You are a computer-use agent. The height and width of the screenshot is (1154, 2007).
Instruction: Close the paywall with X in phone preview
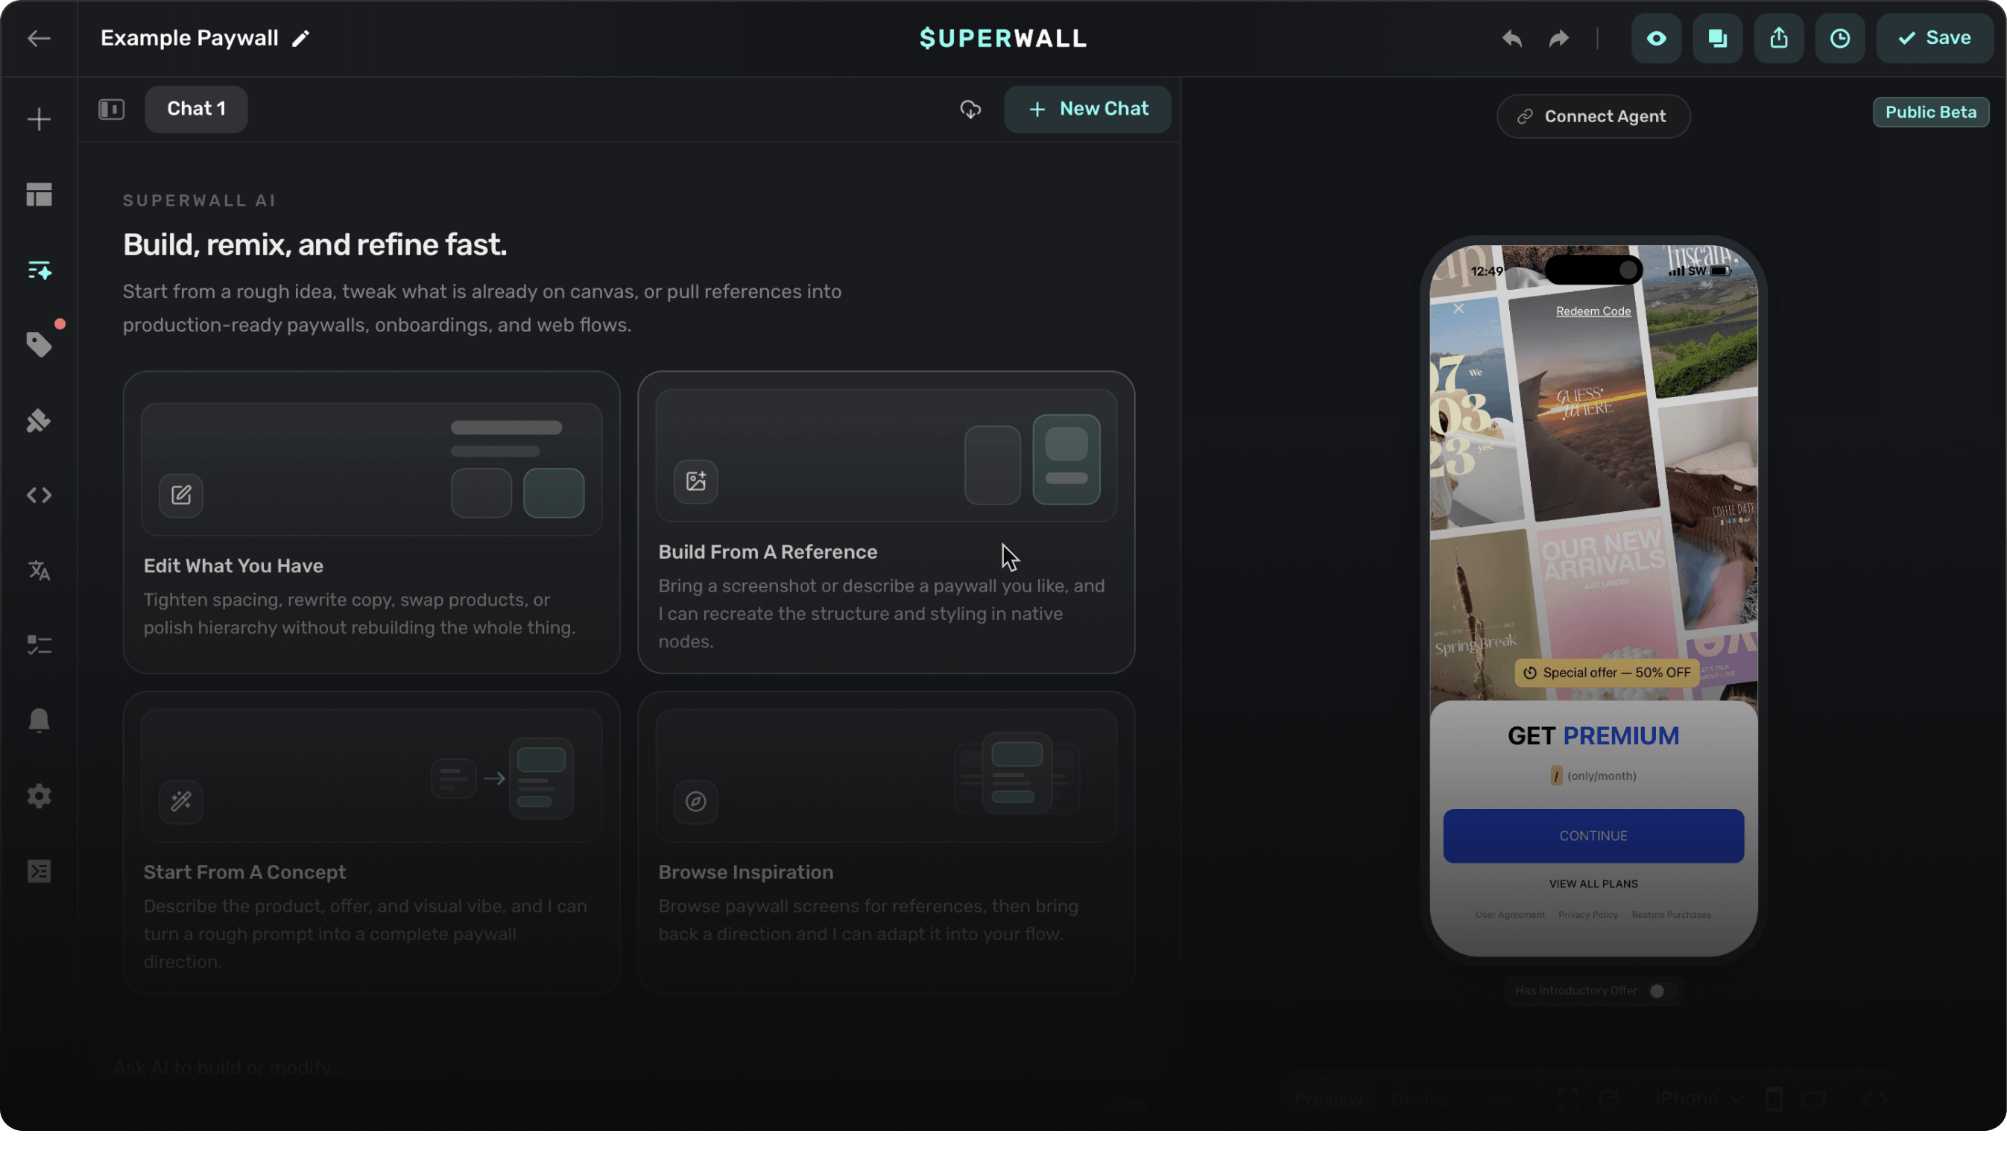coord(1458,308)
